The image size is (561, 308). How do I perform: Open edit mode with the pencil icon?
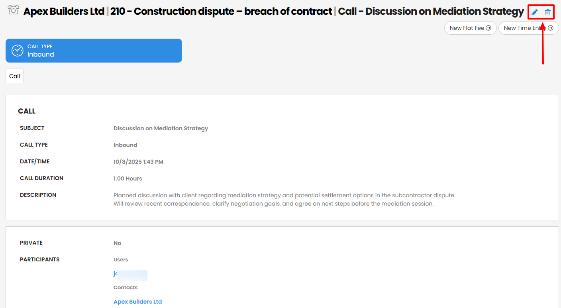coord(534,12)
